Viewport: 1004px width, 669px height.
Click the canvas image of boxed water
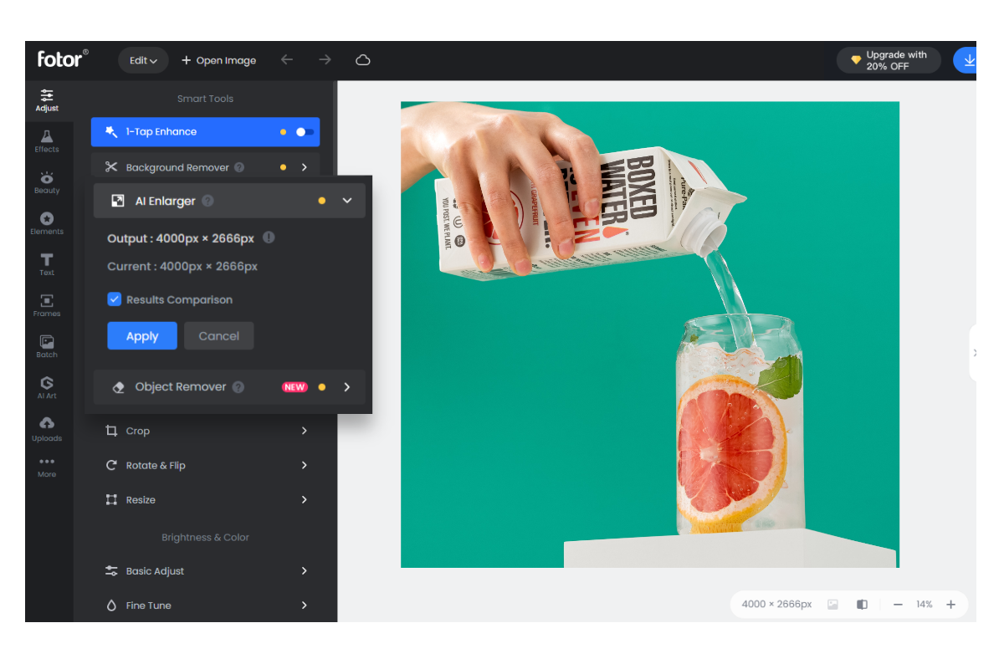click(x=650, y=334)
